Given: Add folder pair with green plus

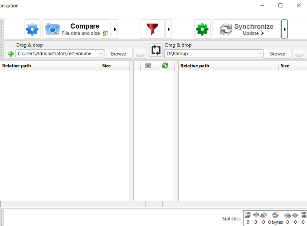Looking at the screenshot, I should 10,54.
